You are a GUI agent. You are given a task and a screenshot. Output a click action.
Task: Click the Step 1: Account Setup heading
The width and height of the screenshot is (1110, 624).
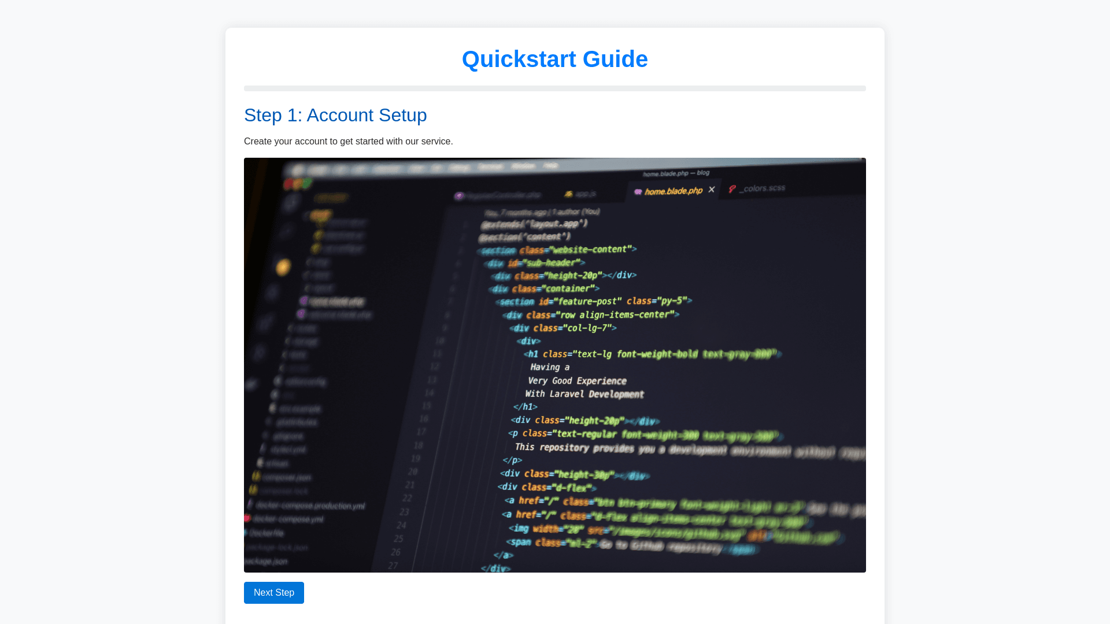335,115
